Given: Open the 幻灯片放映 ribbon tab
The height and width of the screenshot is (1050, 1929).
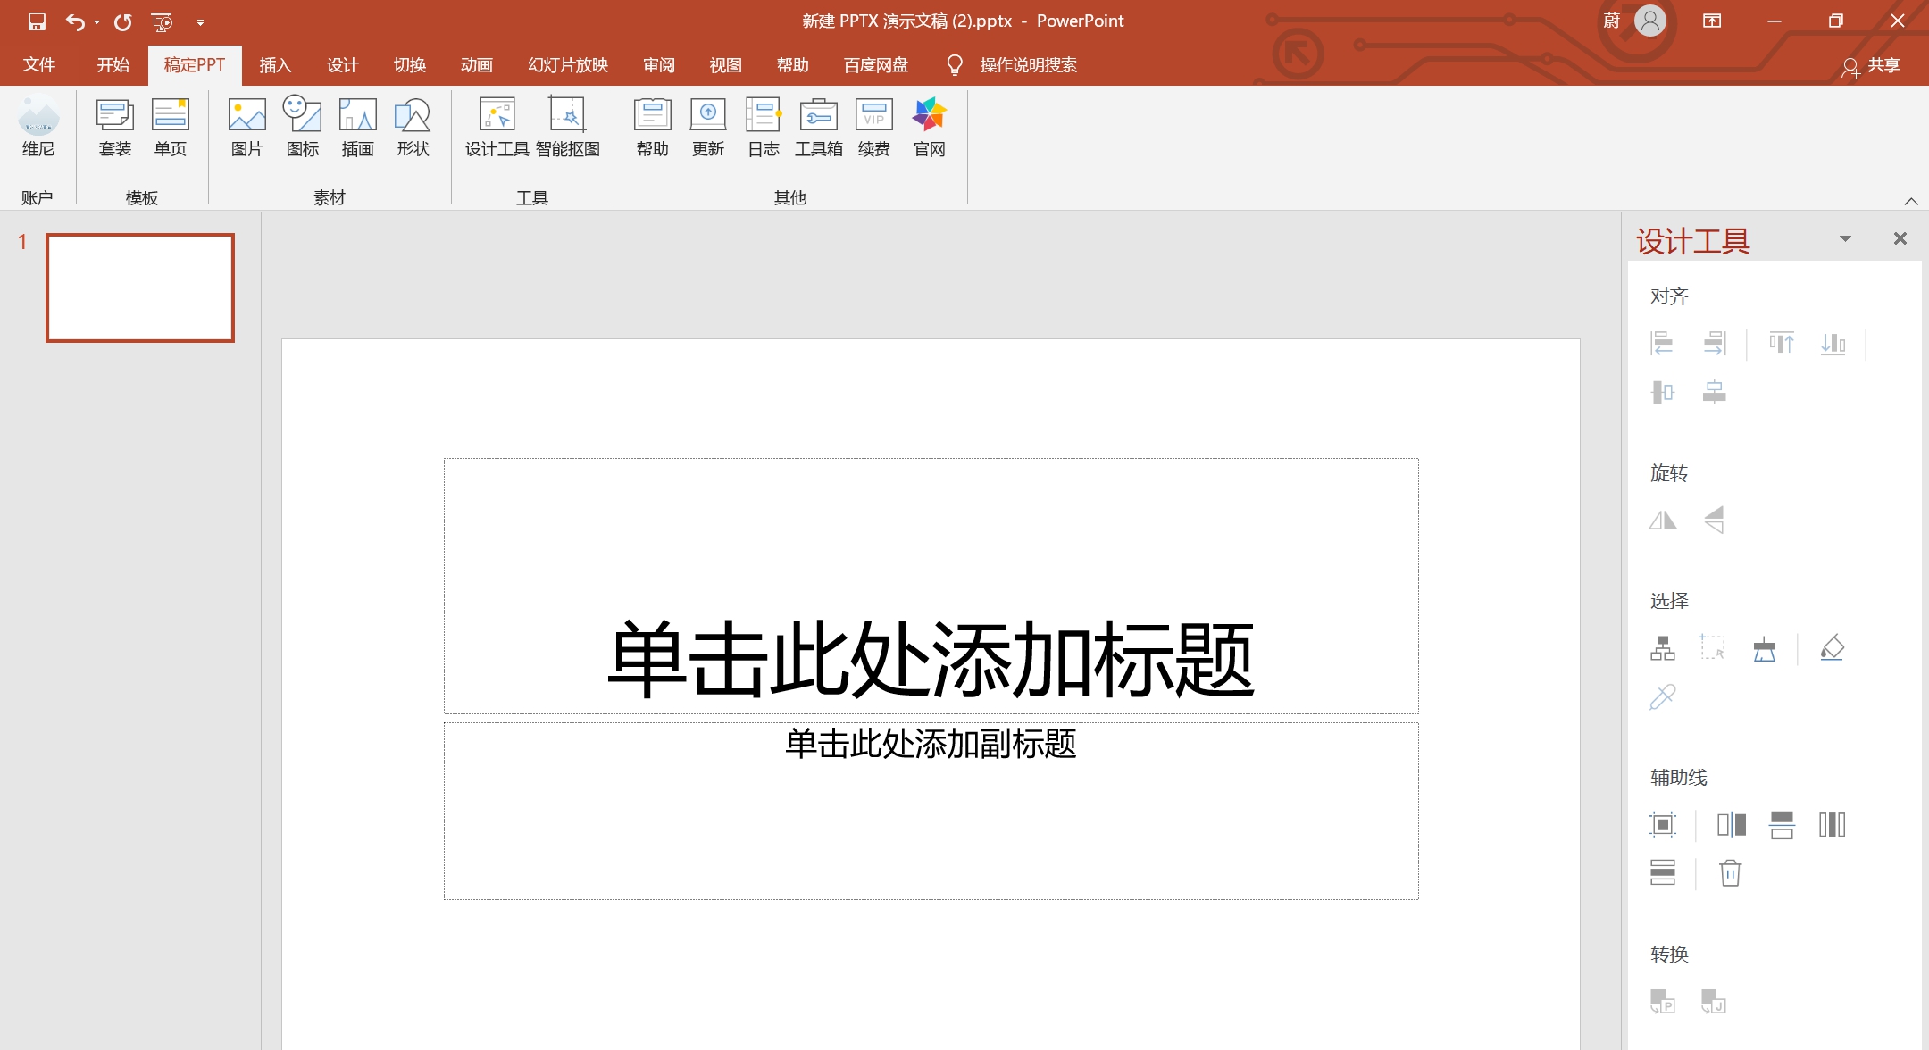Looking at the screenshot, I should tap(566, 64).
